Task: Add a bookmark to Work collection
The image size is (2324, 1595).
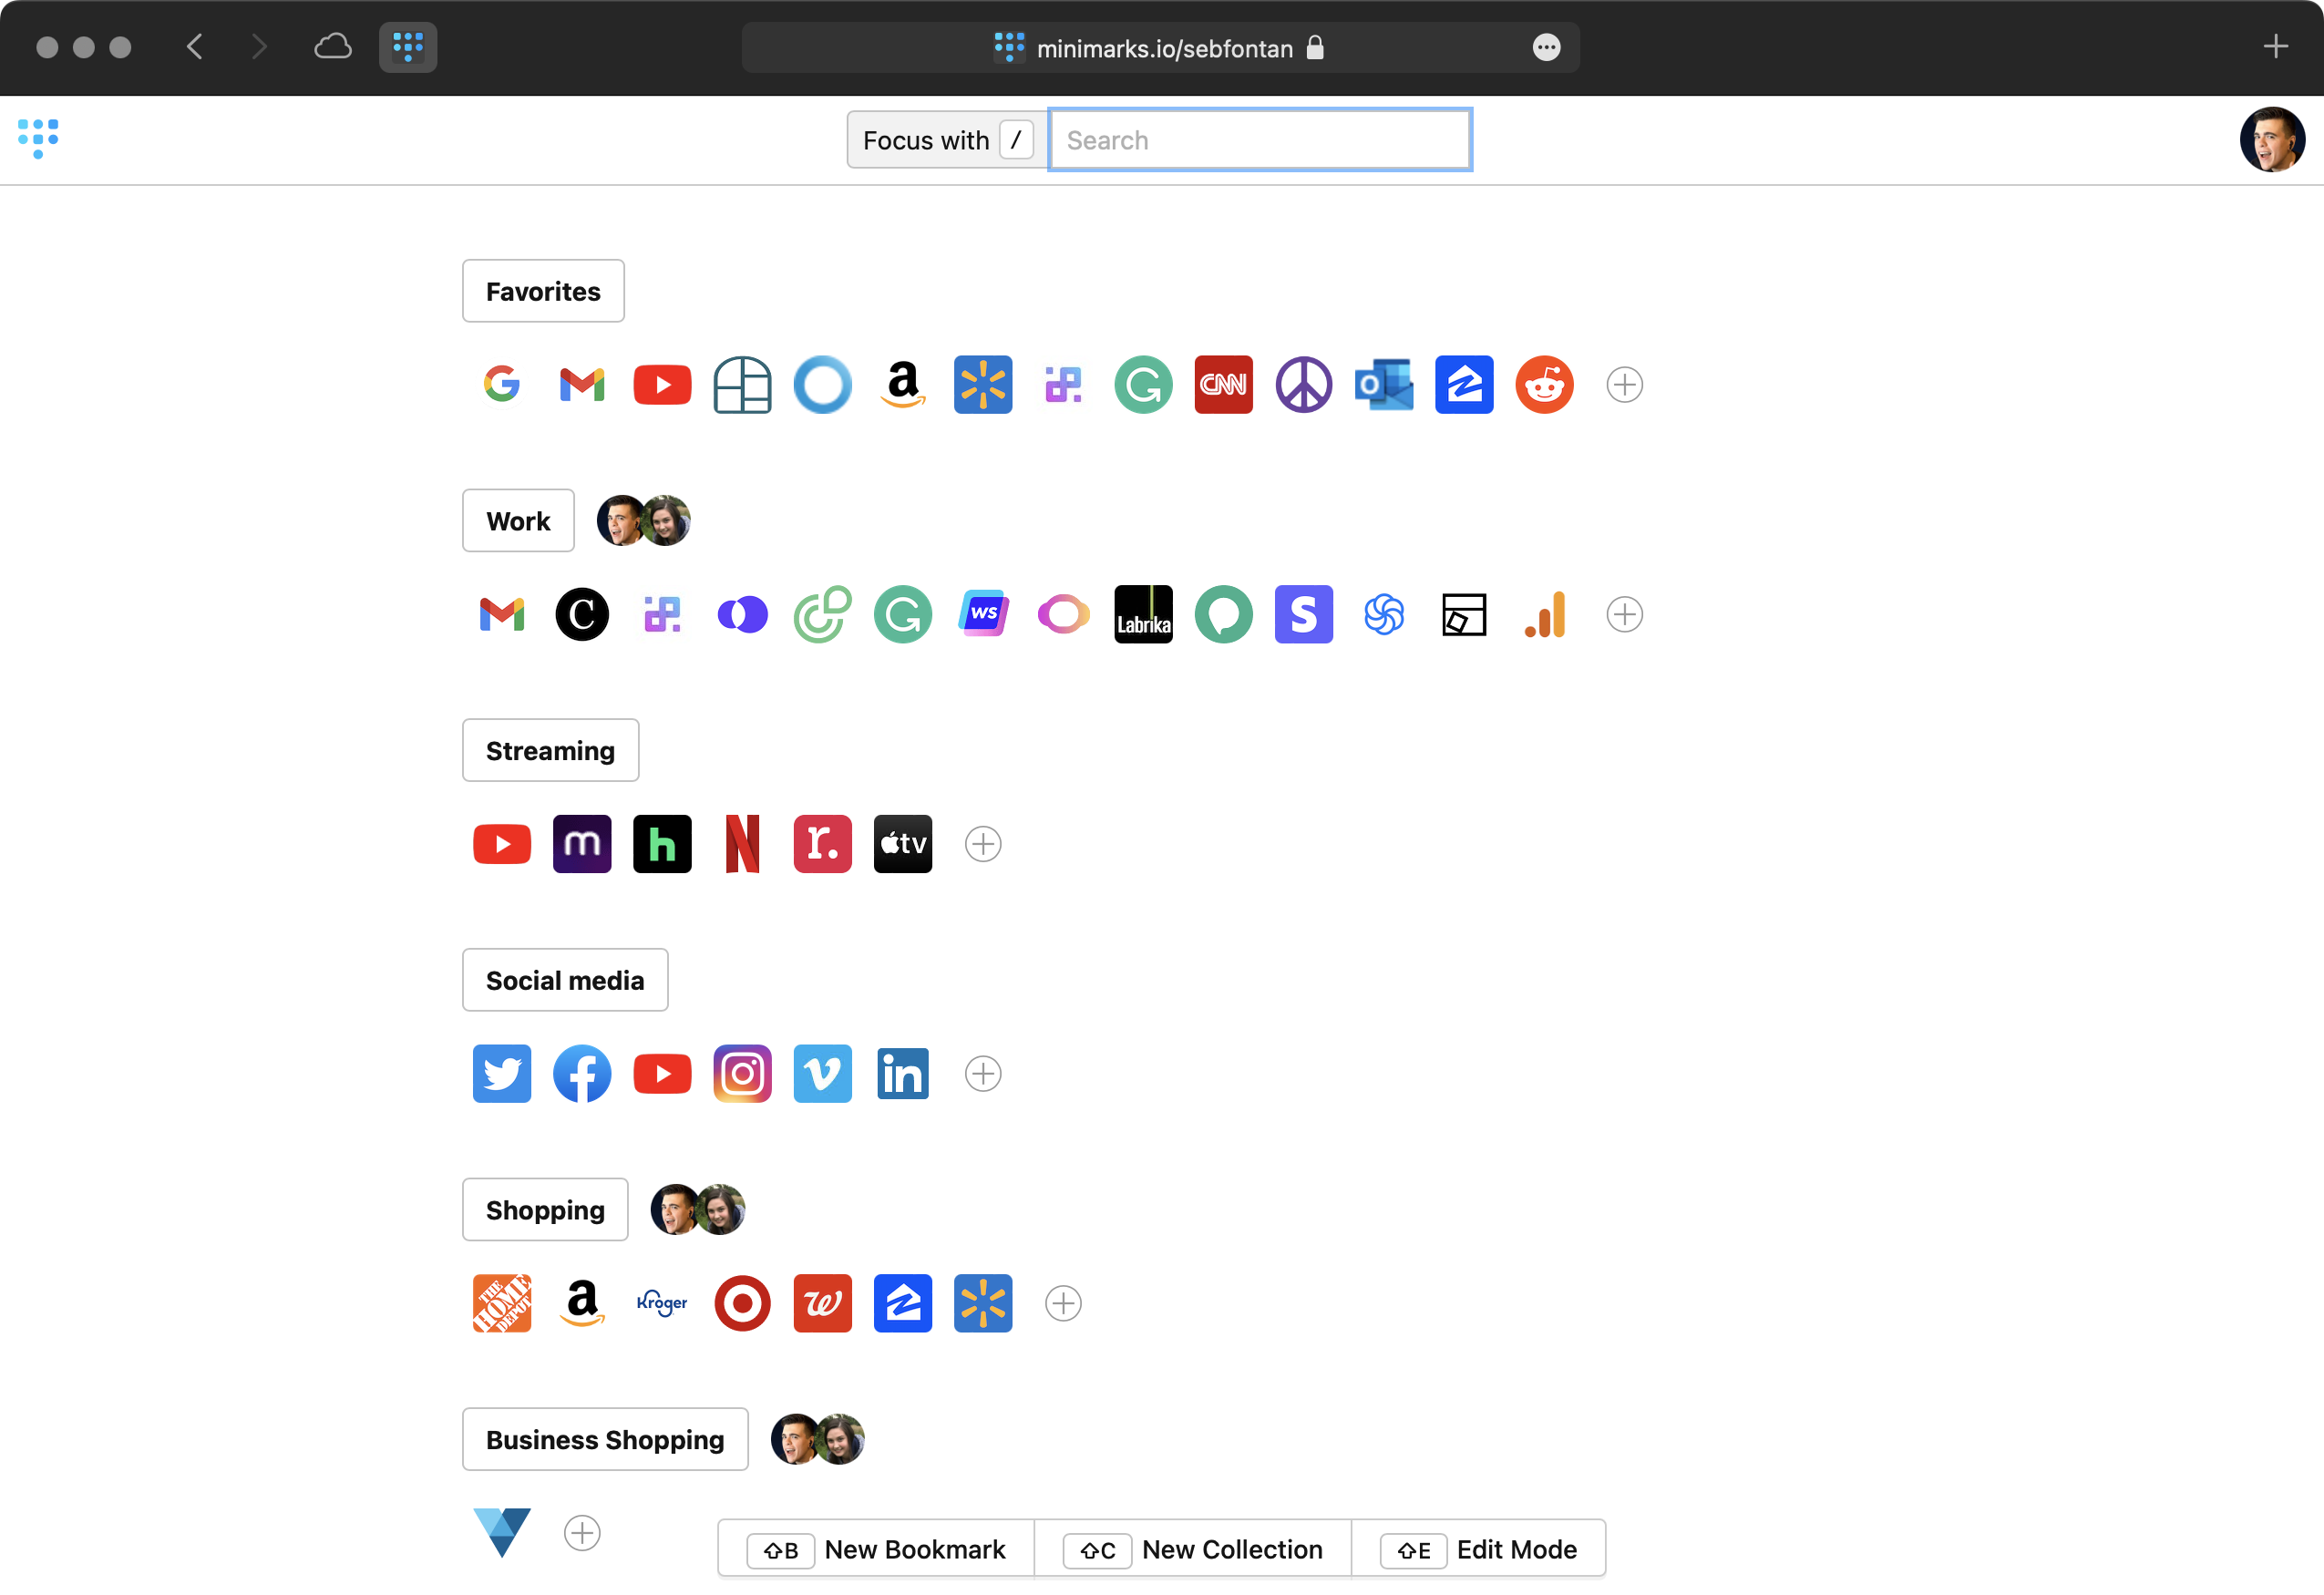Action: [1625, 615]
